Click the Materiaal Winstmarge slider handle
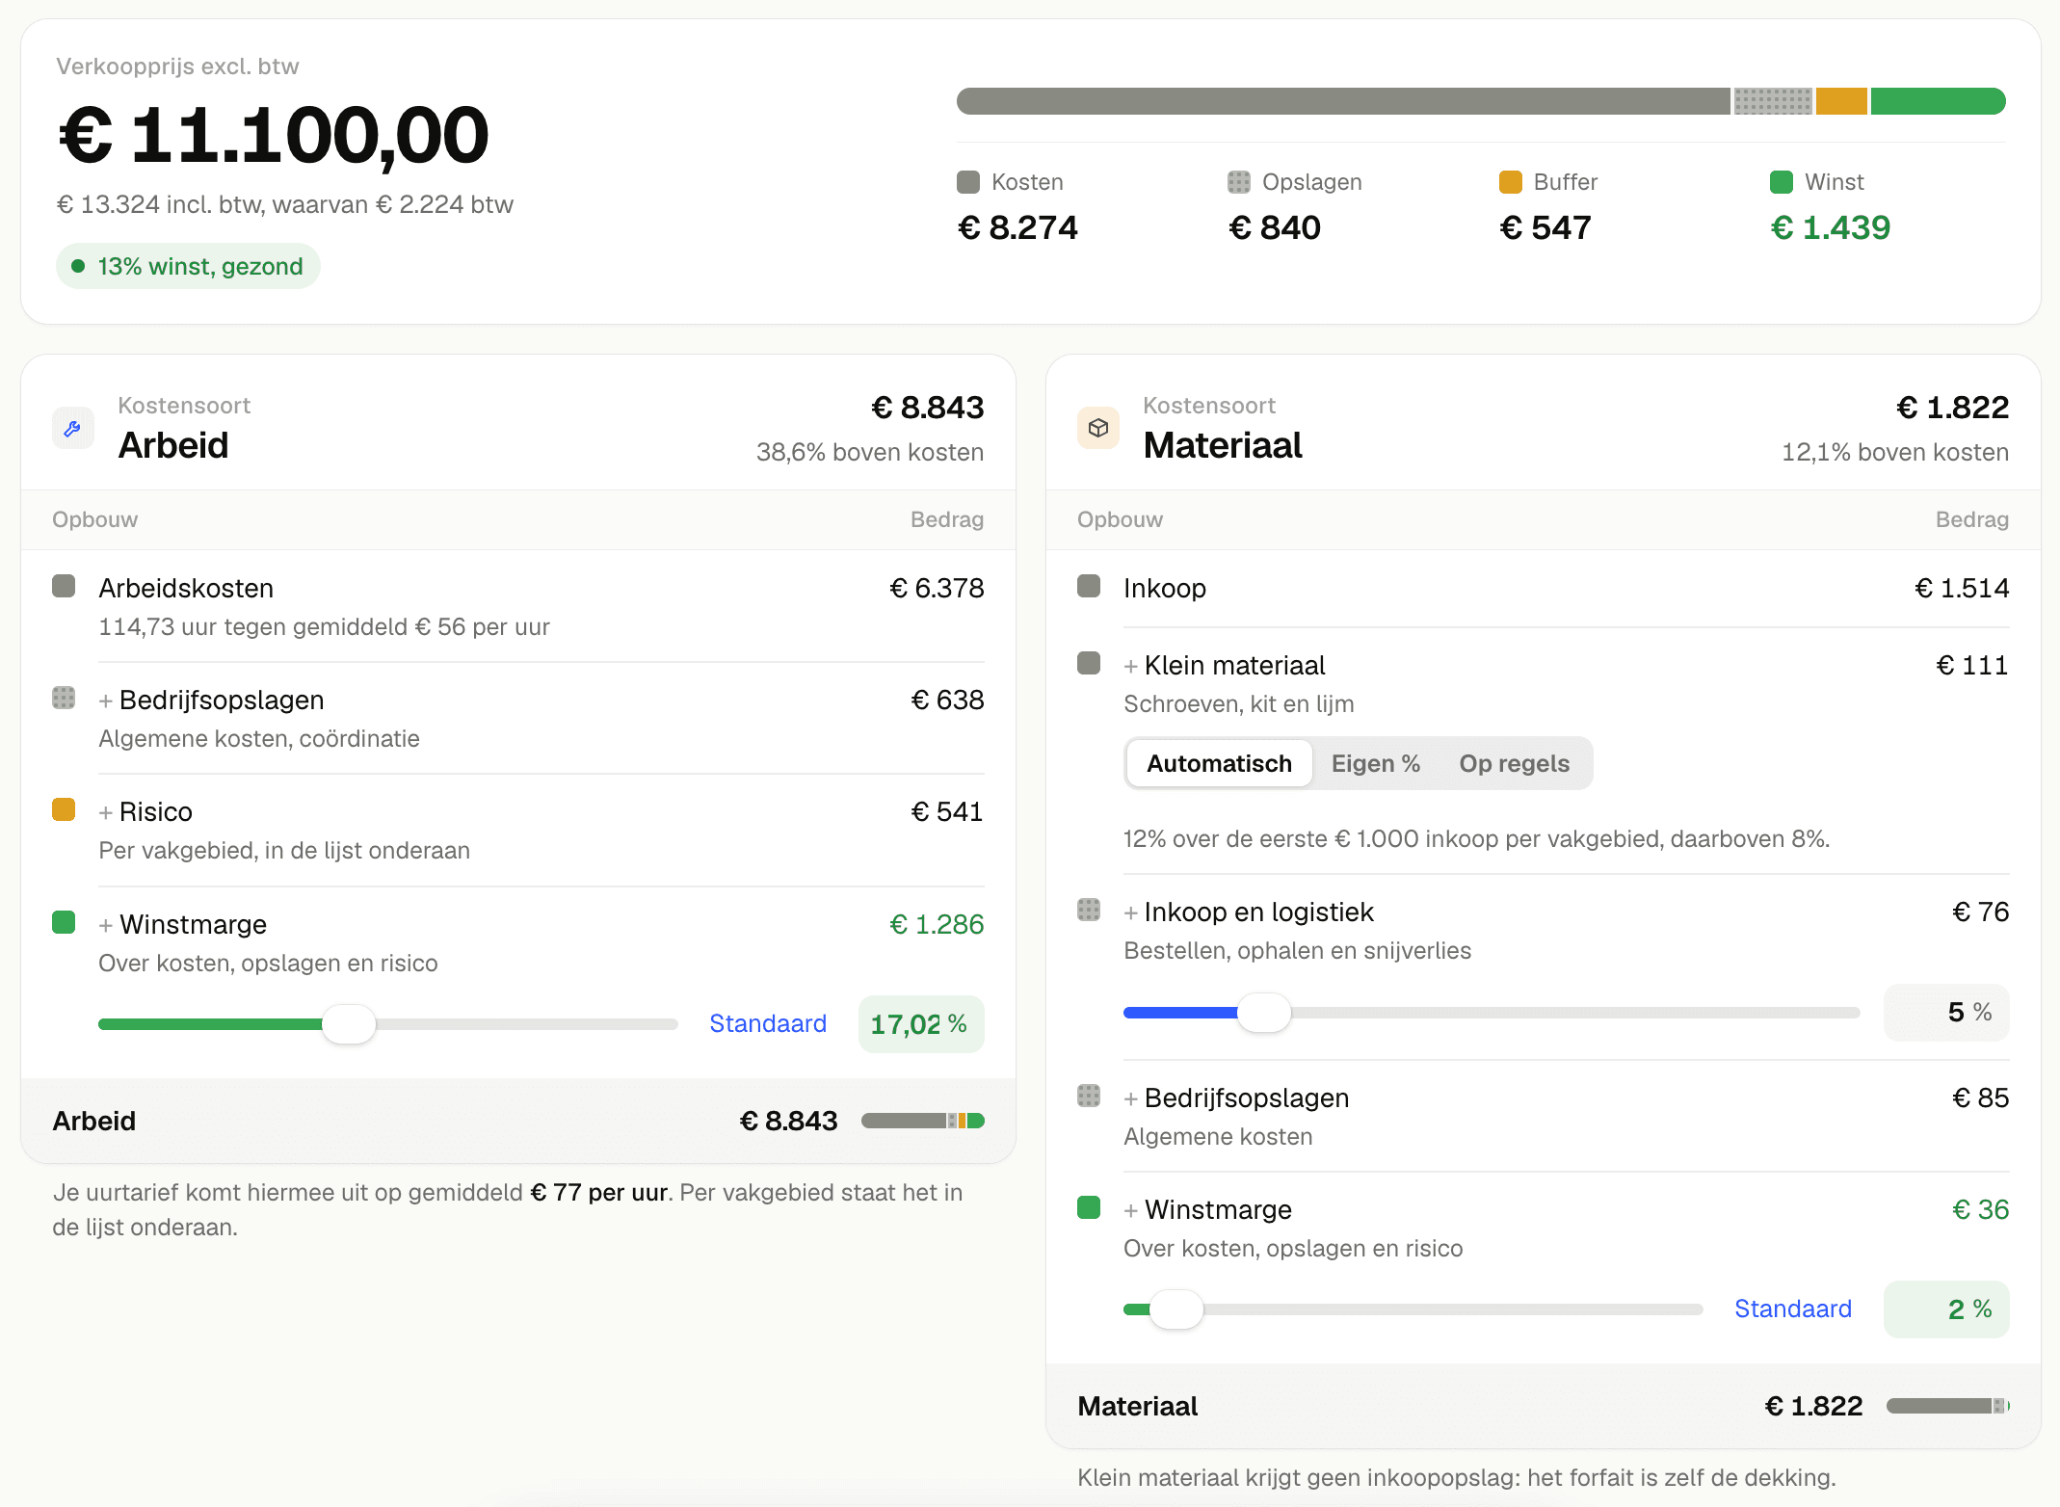Viewport: 2060px width, 1507px height. click(x=1176, y=1309)
